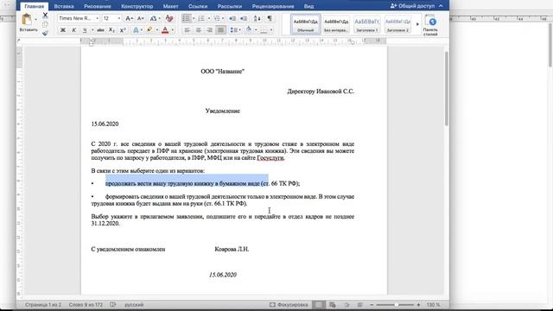This screenshot has height=311, width=553.
Task: Open font size 12 dropdown
Action: click(119, 18)
